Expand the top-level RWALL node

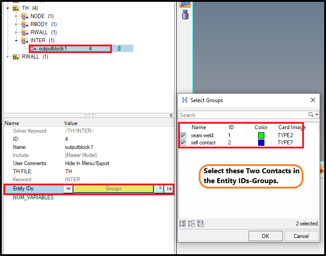(x=8, y=57)
